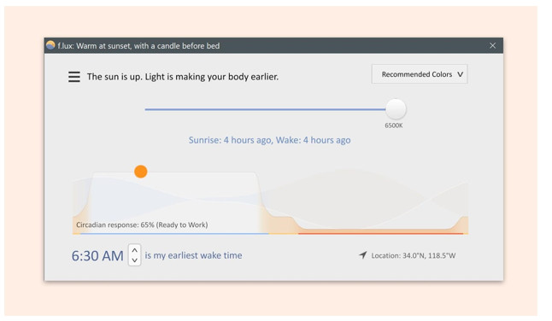Screen dimensions: 552x321
Task: Decrease wake time with down arrow
Action: click(x=134, y=260)
